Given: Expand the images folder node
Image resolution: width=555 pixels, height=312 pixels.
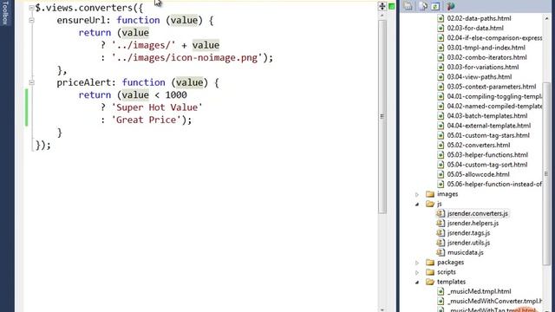Looking at the screenshot, I should pyautogui.click(x=417, y=194).
